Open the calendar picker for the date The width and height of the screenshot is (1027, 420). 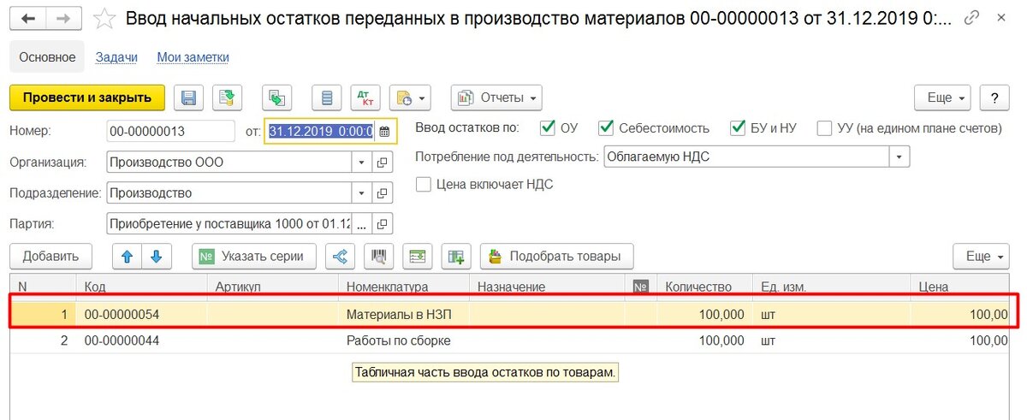tap(384, 131)
